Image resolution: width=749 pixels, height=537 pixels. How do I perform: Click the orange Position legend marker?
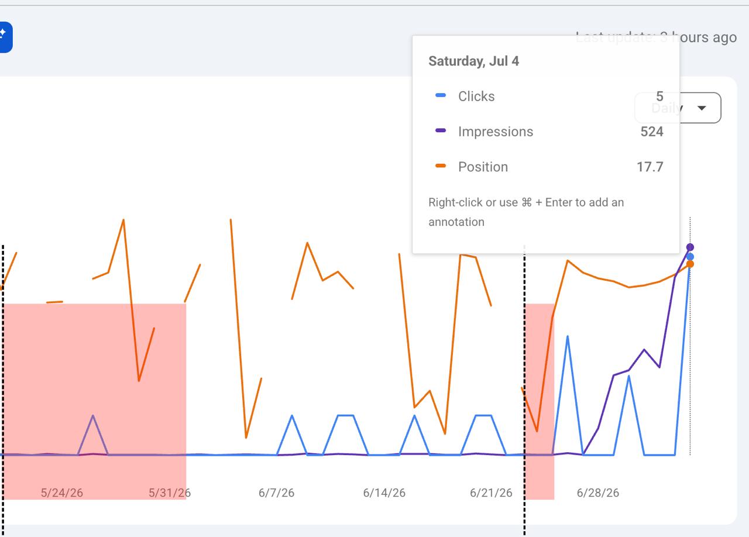click(x=441, y=166)
